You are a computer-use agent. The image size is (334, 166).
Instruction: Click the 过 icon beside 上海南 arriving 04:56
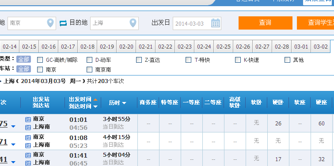coord(28,128)
